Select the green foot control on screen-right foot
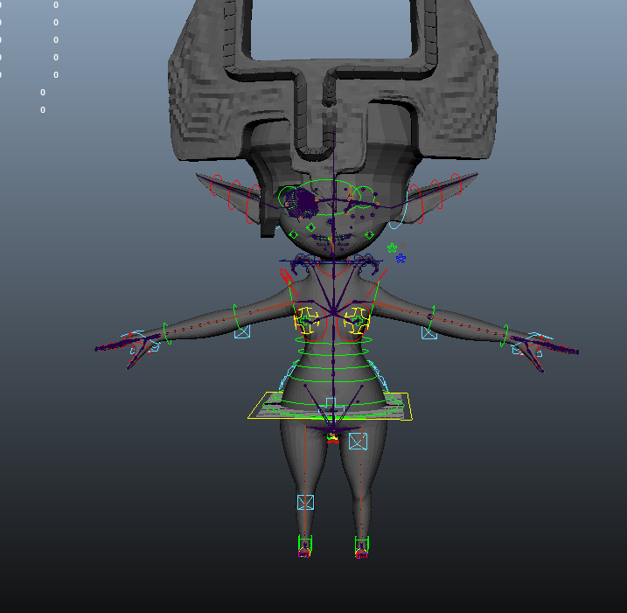Image resolution: width=627 pixels, height=613 pixels. click(361, 545)
